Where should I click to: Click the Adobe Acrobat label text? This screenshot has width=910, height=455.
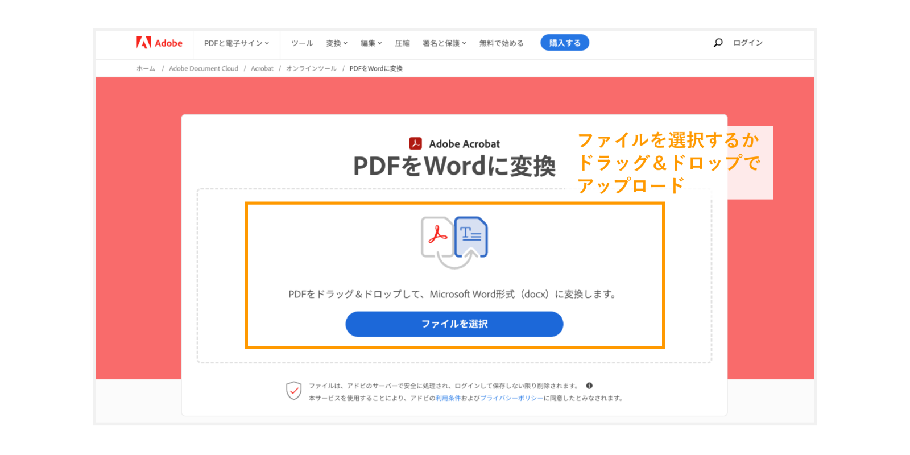click(465, 144)
